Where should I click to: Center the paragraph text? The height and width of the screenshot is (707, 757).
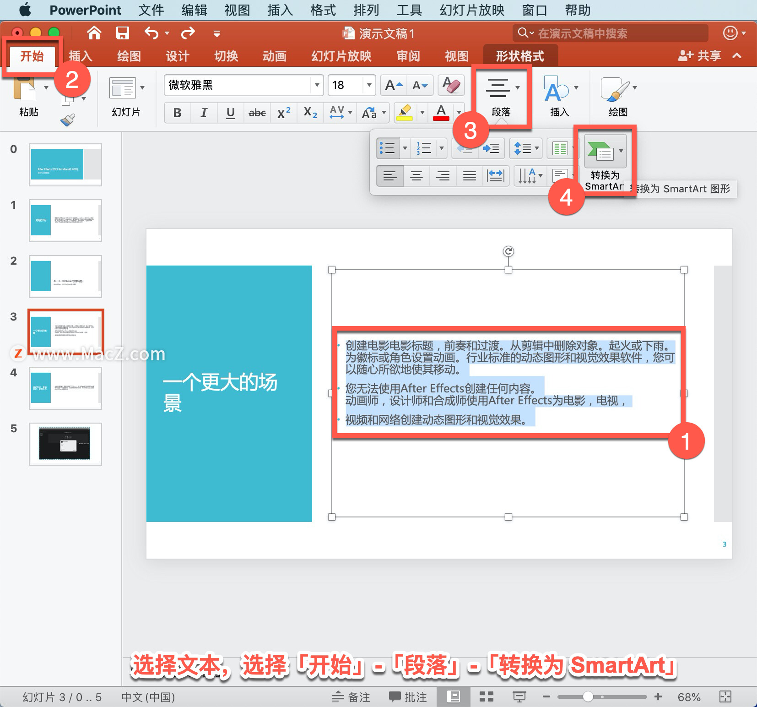pyautogui.click(x=416, y=176)
